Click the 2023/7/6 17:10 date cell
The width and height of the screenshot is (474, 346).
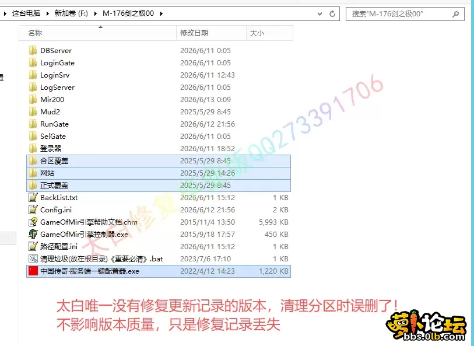[206, 259]
